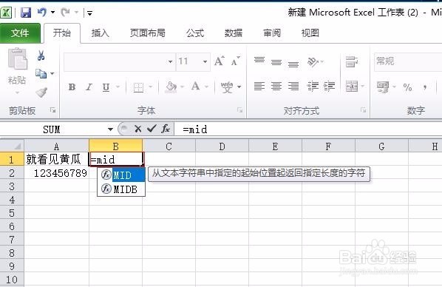
Task: Open the 字体 font dialog launcher
Action: [239, 110]
